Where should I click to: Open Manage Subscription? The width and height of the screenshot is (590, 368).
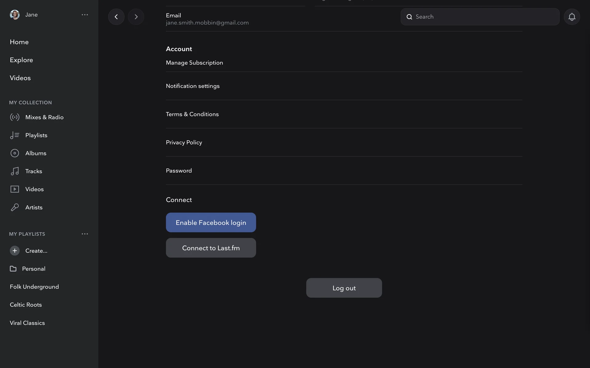pyautogui.click(x=194, y=63)
